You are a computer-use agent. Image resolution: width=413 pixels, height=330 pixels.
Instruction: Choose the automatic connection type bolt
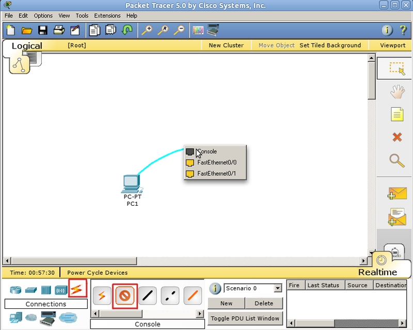point(102,295)
